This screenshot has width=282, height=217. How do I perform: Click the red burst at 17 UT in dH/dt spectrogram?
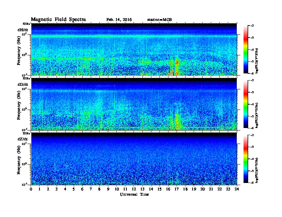(x=177, y=63)
